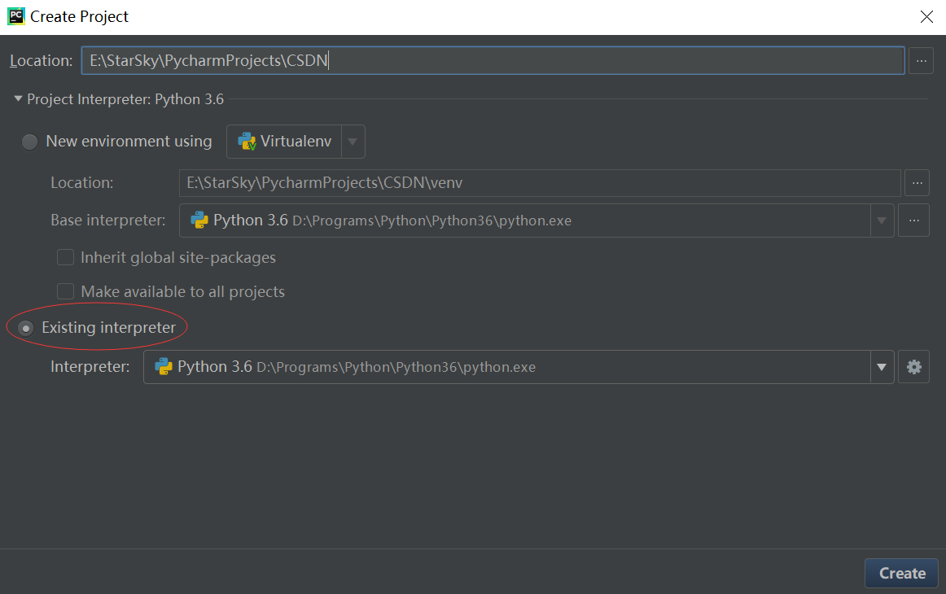Viewport: 946px width, 594px height.
Task: Click the 'Existing interpreter' label text
Action: 108,327
